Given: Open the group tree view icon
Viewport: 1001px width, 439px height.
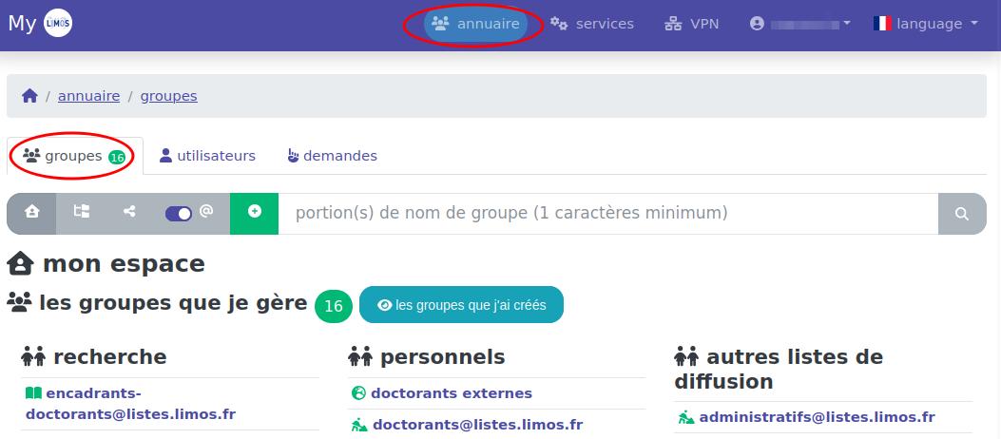Looking at the screenshot, I should point(82,213).
